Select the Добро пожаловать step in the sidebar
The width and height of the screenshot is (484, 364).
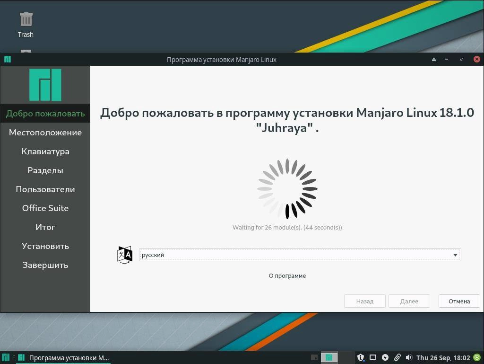point(45,114)
